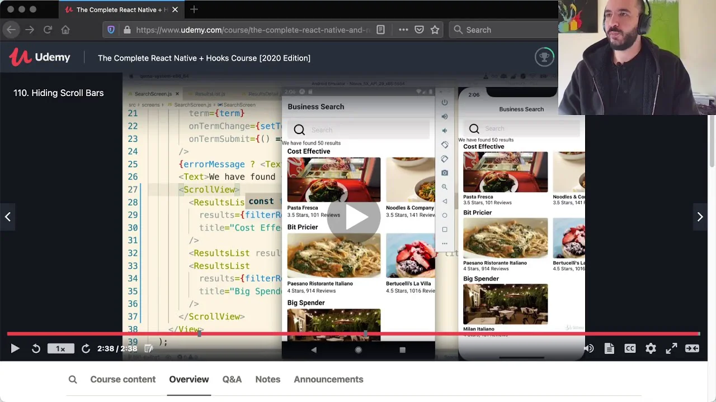Mute the video volume
The height and width of the screenshot is (402, 716).
click(588, 348)
